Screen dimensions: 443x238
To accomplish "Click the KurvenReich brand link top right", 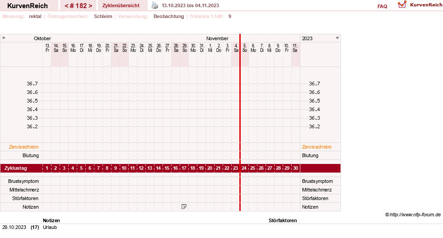I will click(426, 5).
